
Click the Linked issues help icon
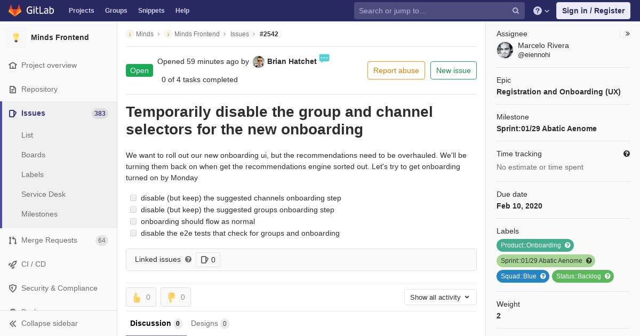tap(188, 260)
